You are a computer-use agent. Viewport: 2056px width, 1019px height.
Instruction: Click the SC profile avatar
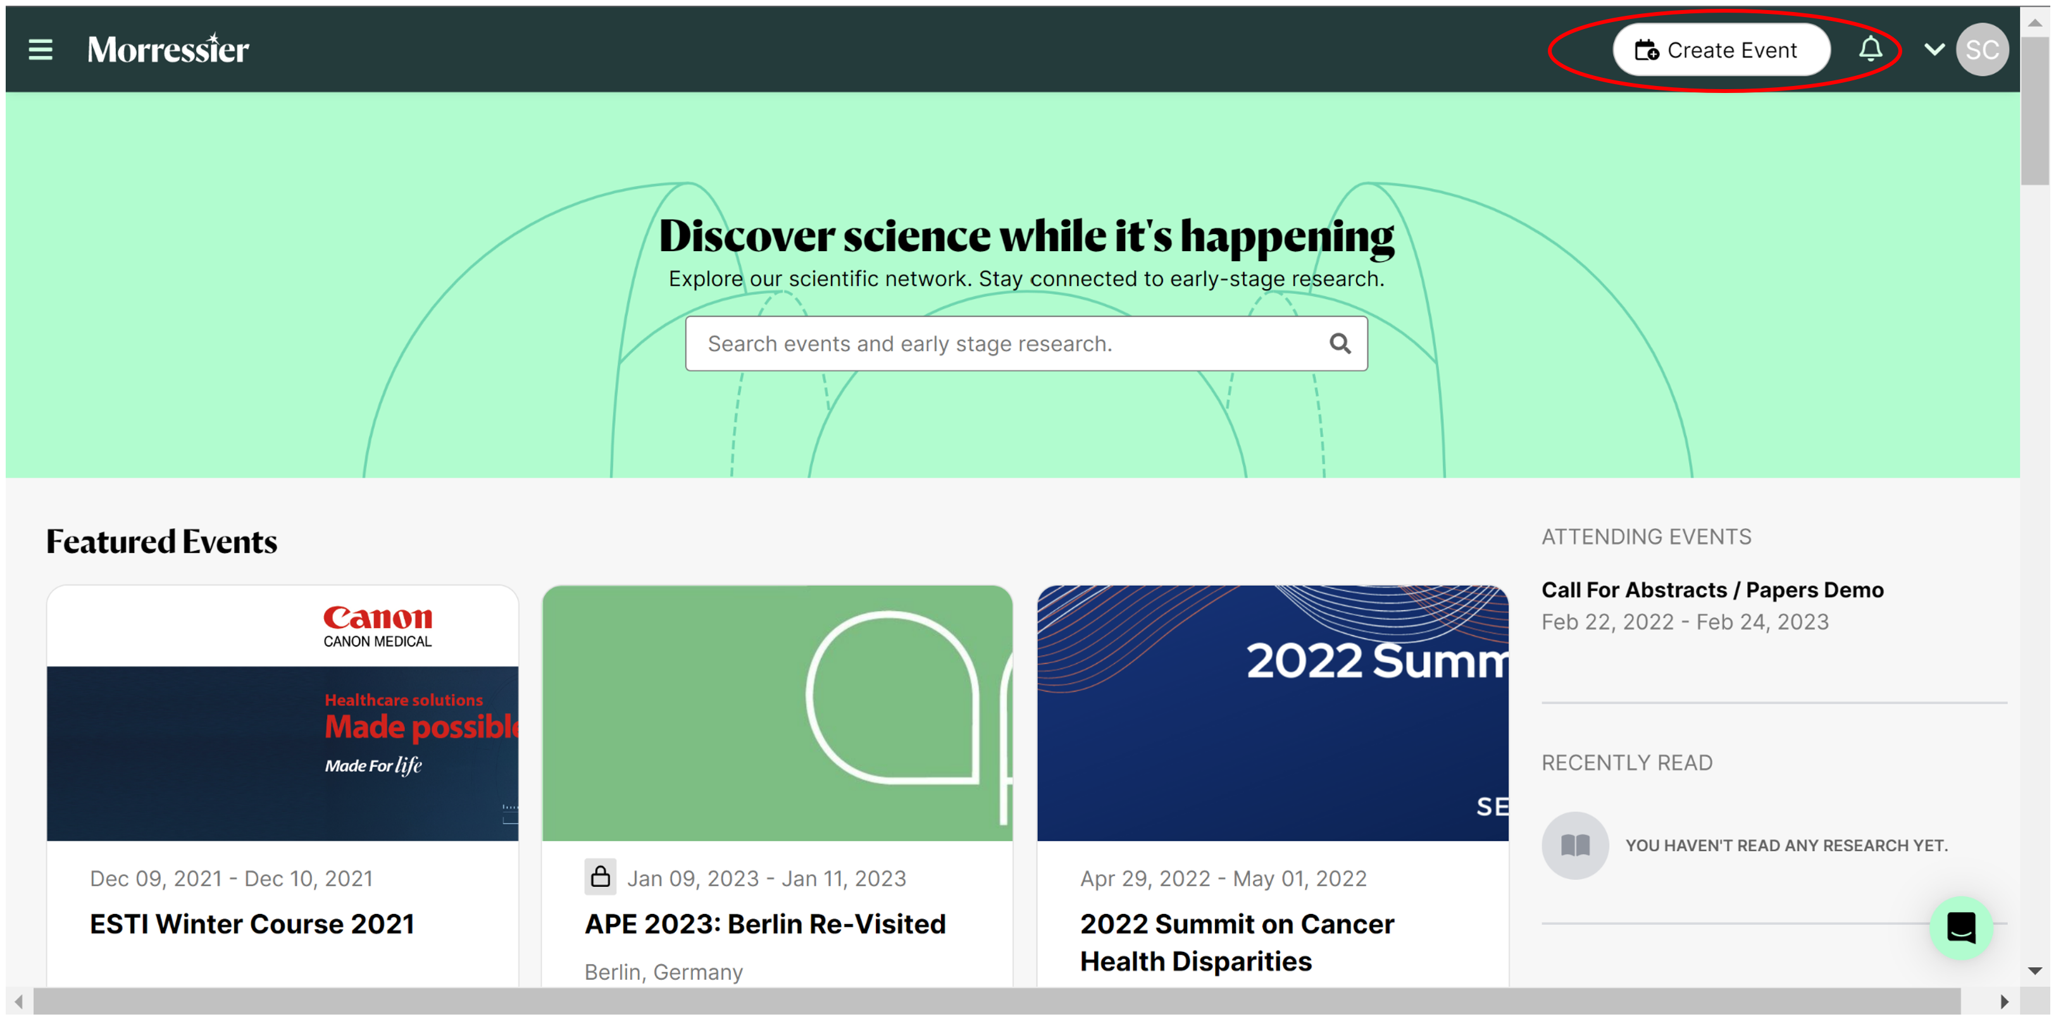pyautogui.click(x=1983, y=49)
